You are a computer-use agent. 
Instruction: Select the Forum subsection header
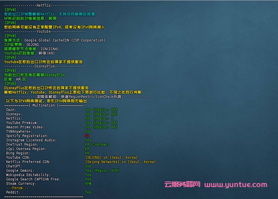[14, 188]
